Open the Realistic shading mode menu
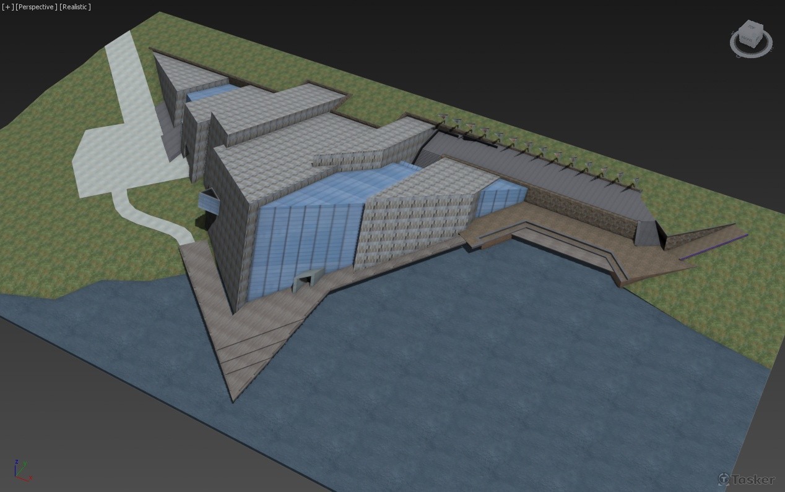This screenshot has width=785, height=492. click(x=75, y=7)
